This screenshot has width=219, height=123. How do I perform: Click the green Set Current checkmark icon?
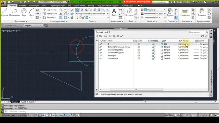point(121,36)
